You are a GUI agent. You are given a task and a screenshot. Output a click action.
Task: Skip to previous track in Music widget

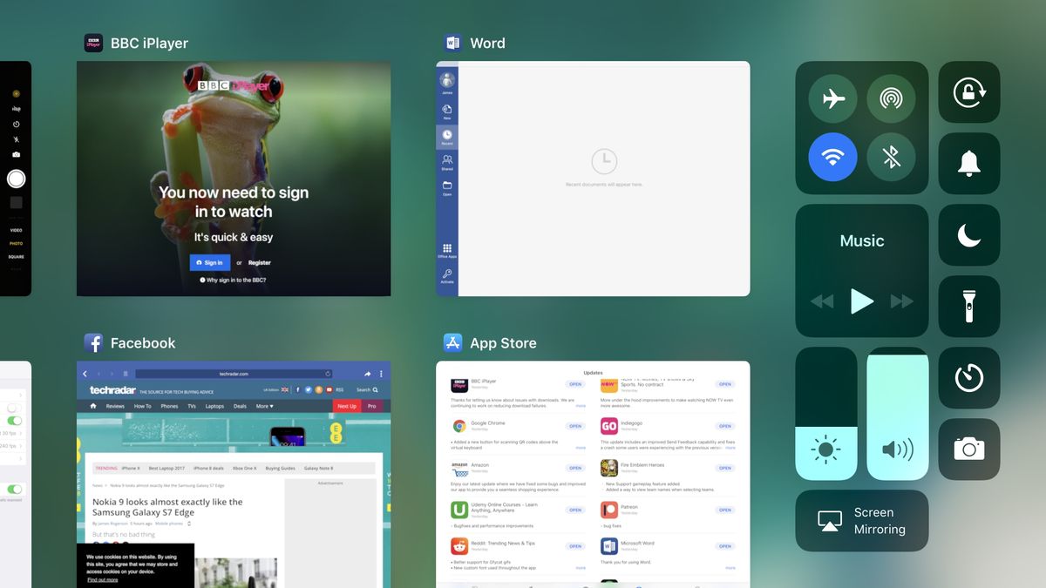tap(821, 301)
